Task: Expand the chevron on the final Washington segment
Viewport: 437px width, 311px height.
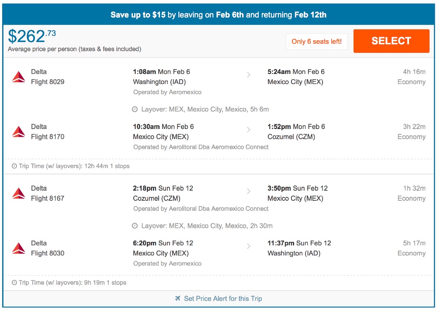Action: point(249,246)
